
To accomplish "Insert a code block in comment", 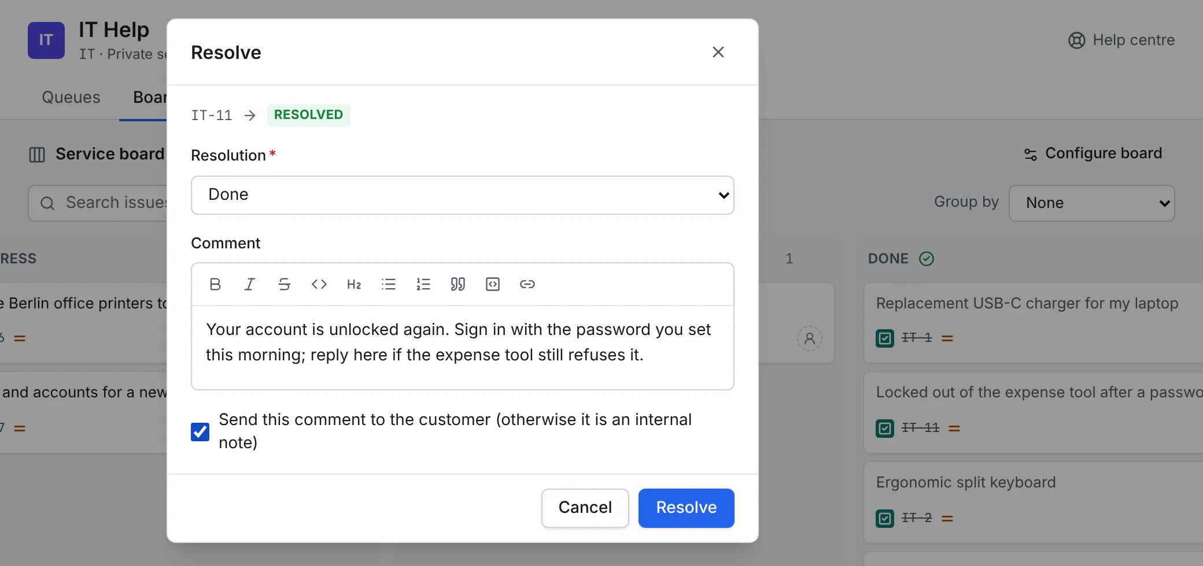I will click(x=493, y=284).
